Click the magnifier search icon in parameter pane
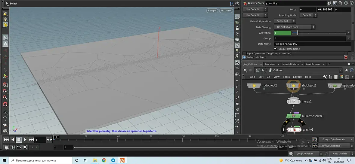This screenshot has height=164, width=355. pyautogui.click(x=341, y=3)
